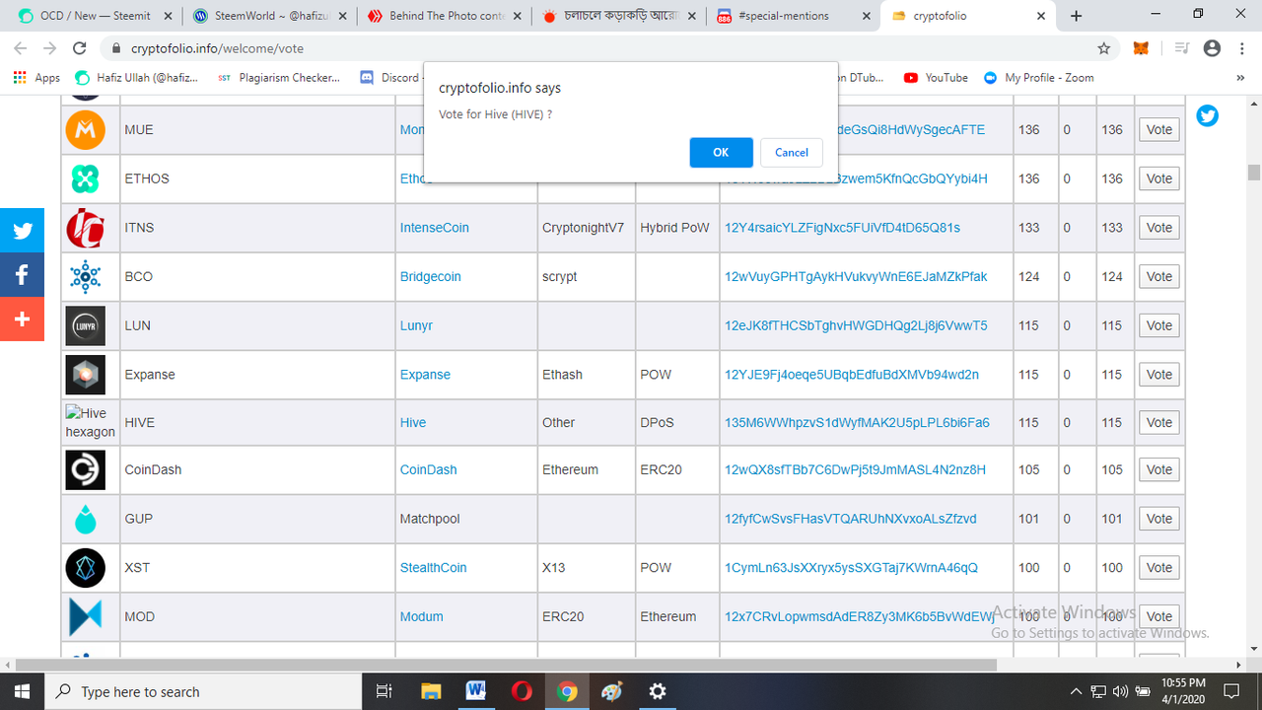Open Task View on the taskbar

386,691
